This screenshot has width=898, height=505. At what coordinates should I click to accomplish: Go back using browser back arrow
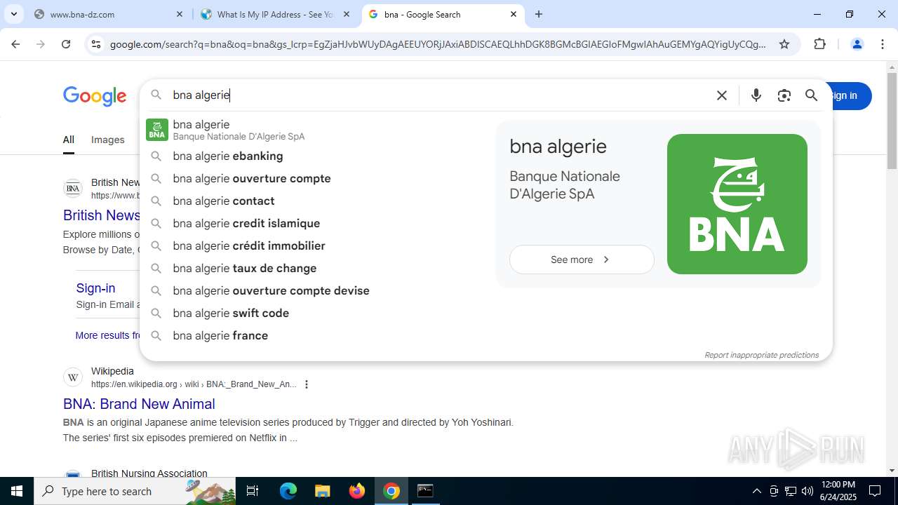coord(15,44)
